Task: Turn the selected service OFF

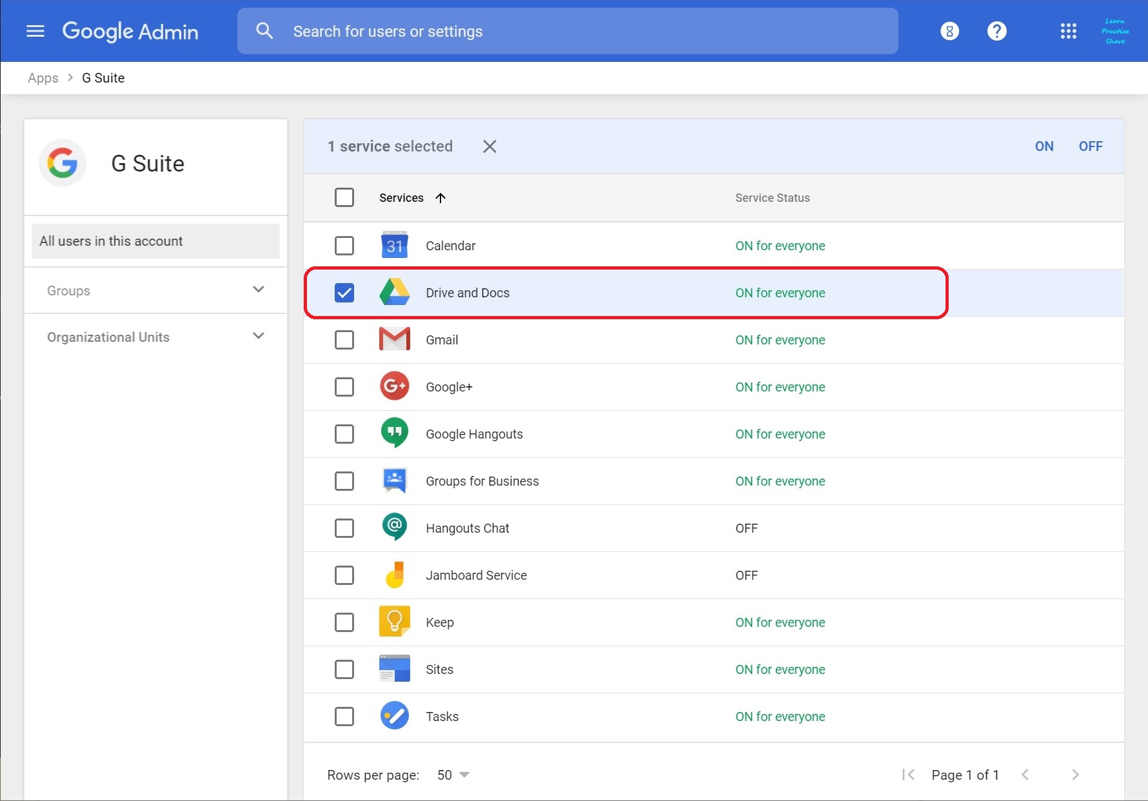Action: tap(1091, 146)
